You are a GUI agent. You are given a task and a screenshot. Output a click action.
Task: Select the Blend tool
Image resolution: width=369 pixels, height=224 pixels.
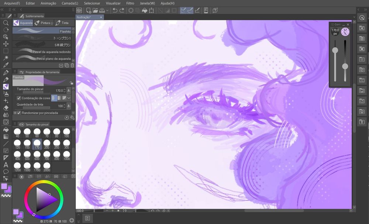click(x=6, y=115)
